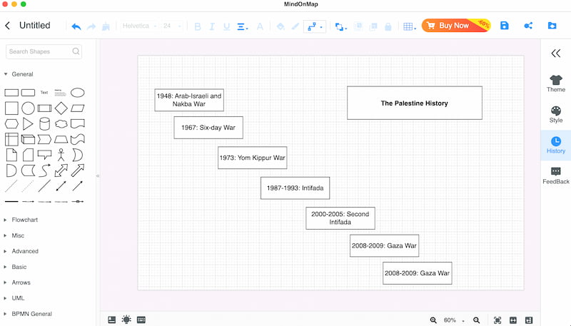Save the diagram with the disk icon

(x=505, y=26)
